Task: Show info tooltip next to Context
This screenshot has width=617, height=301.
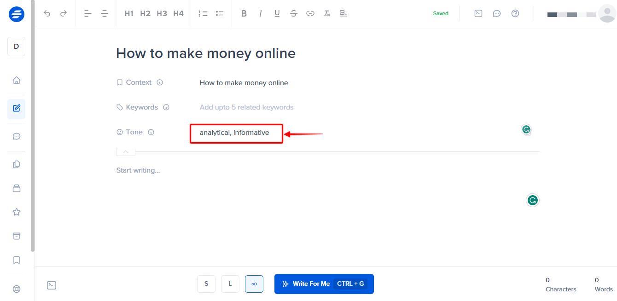Action: 160,82
